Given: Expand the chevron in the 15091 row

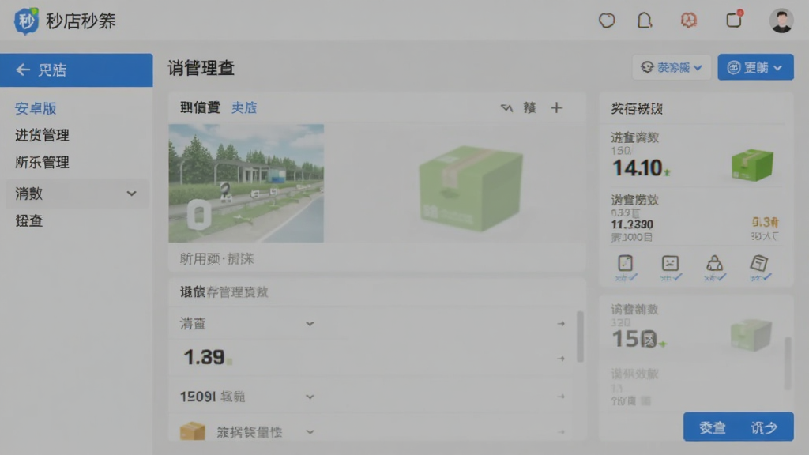Looking at the screenshot, I should [310, 397].
